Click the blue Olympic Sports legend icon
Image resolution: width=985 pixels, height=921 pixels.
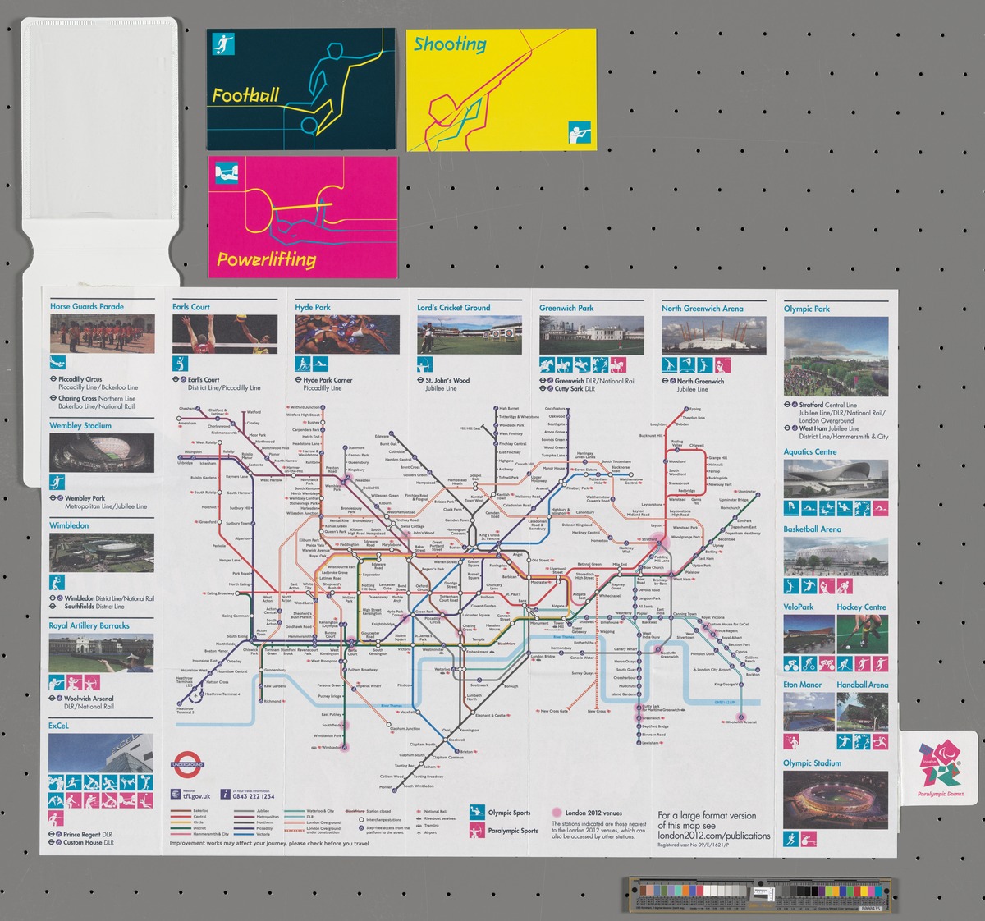click(477, 813)
